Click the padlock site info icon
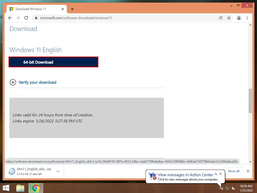This screenshot has width=257, height=193. point(36,18)
